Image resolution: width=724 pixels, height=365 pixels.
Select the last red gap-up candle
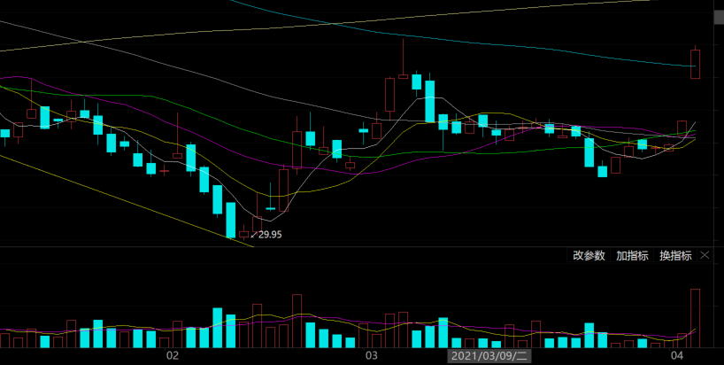coord(696,64)
